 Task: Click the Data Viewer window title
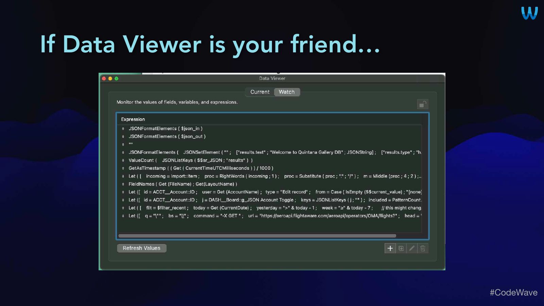[x=272, y=79]
